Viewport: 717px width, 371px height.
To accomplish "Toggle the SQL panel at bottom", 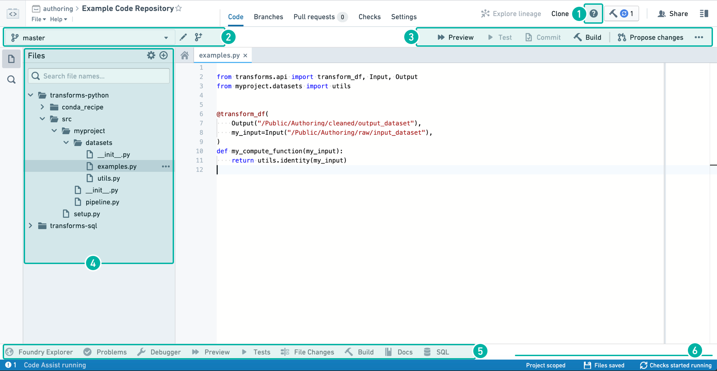I will [436, 352].
